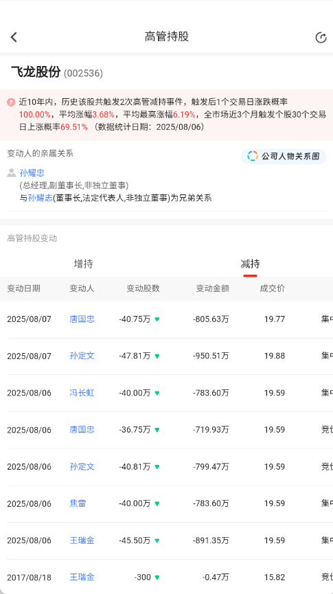Select the amount -0.47万
This screenshot has height=594, width=333.
pyautogui.click(x=216, y=578)
